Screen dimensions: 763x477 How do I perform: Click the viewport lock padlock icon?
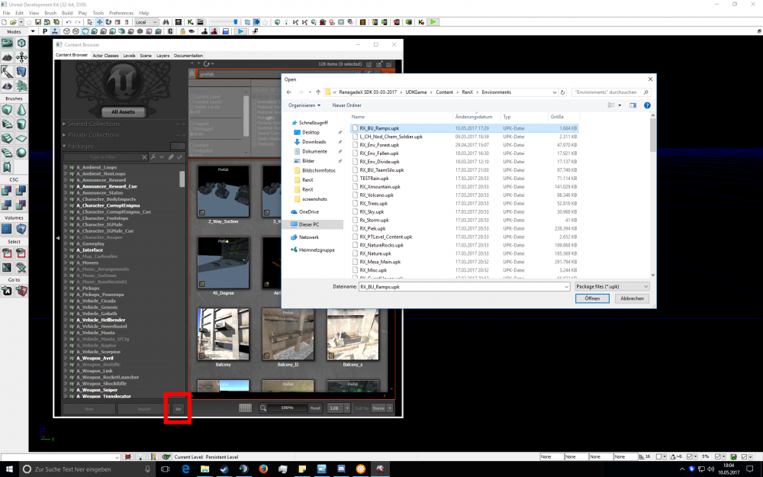click(x=182, y=31)
